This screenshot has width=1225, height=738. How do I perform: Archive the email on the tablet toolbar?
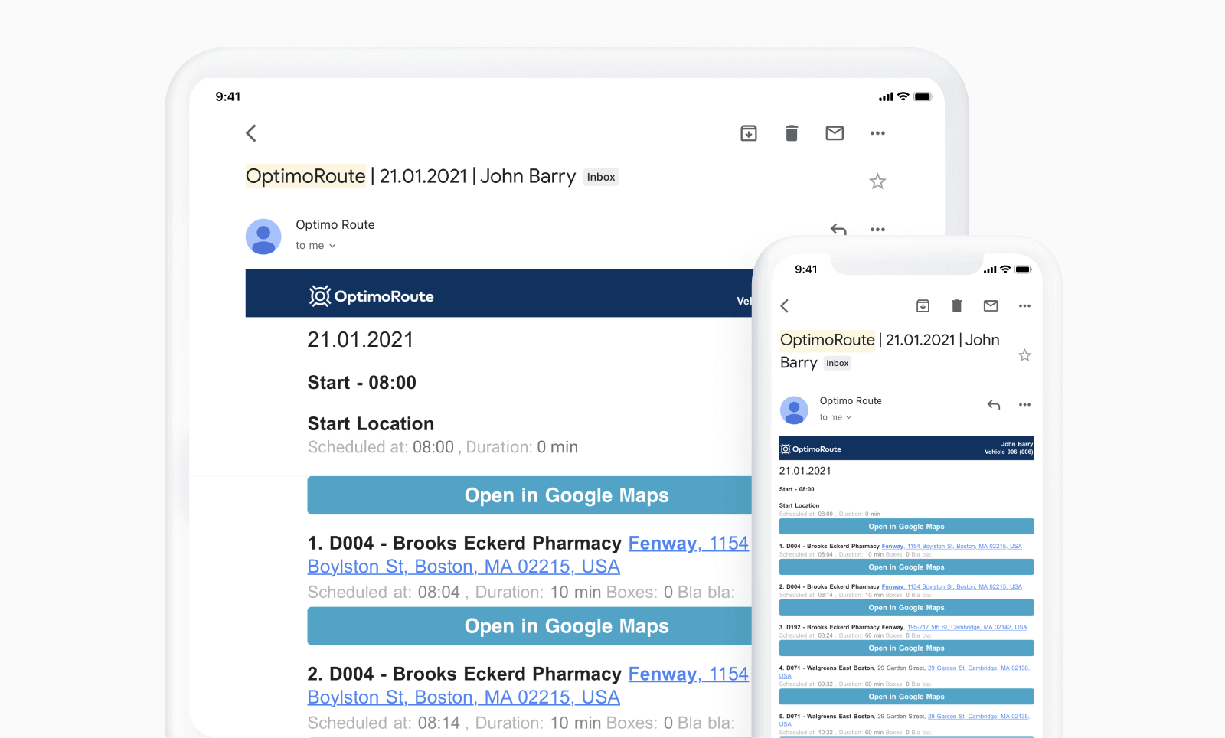coord(748,133)
